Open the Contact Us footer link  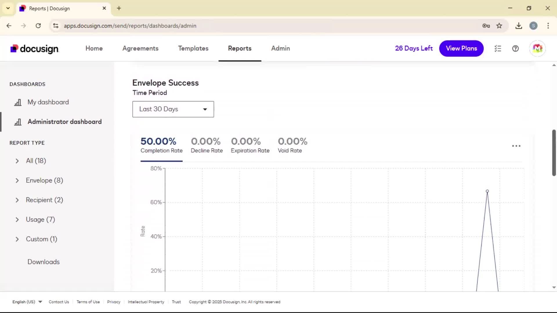click(59, 302)
